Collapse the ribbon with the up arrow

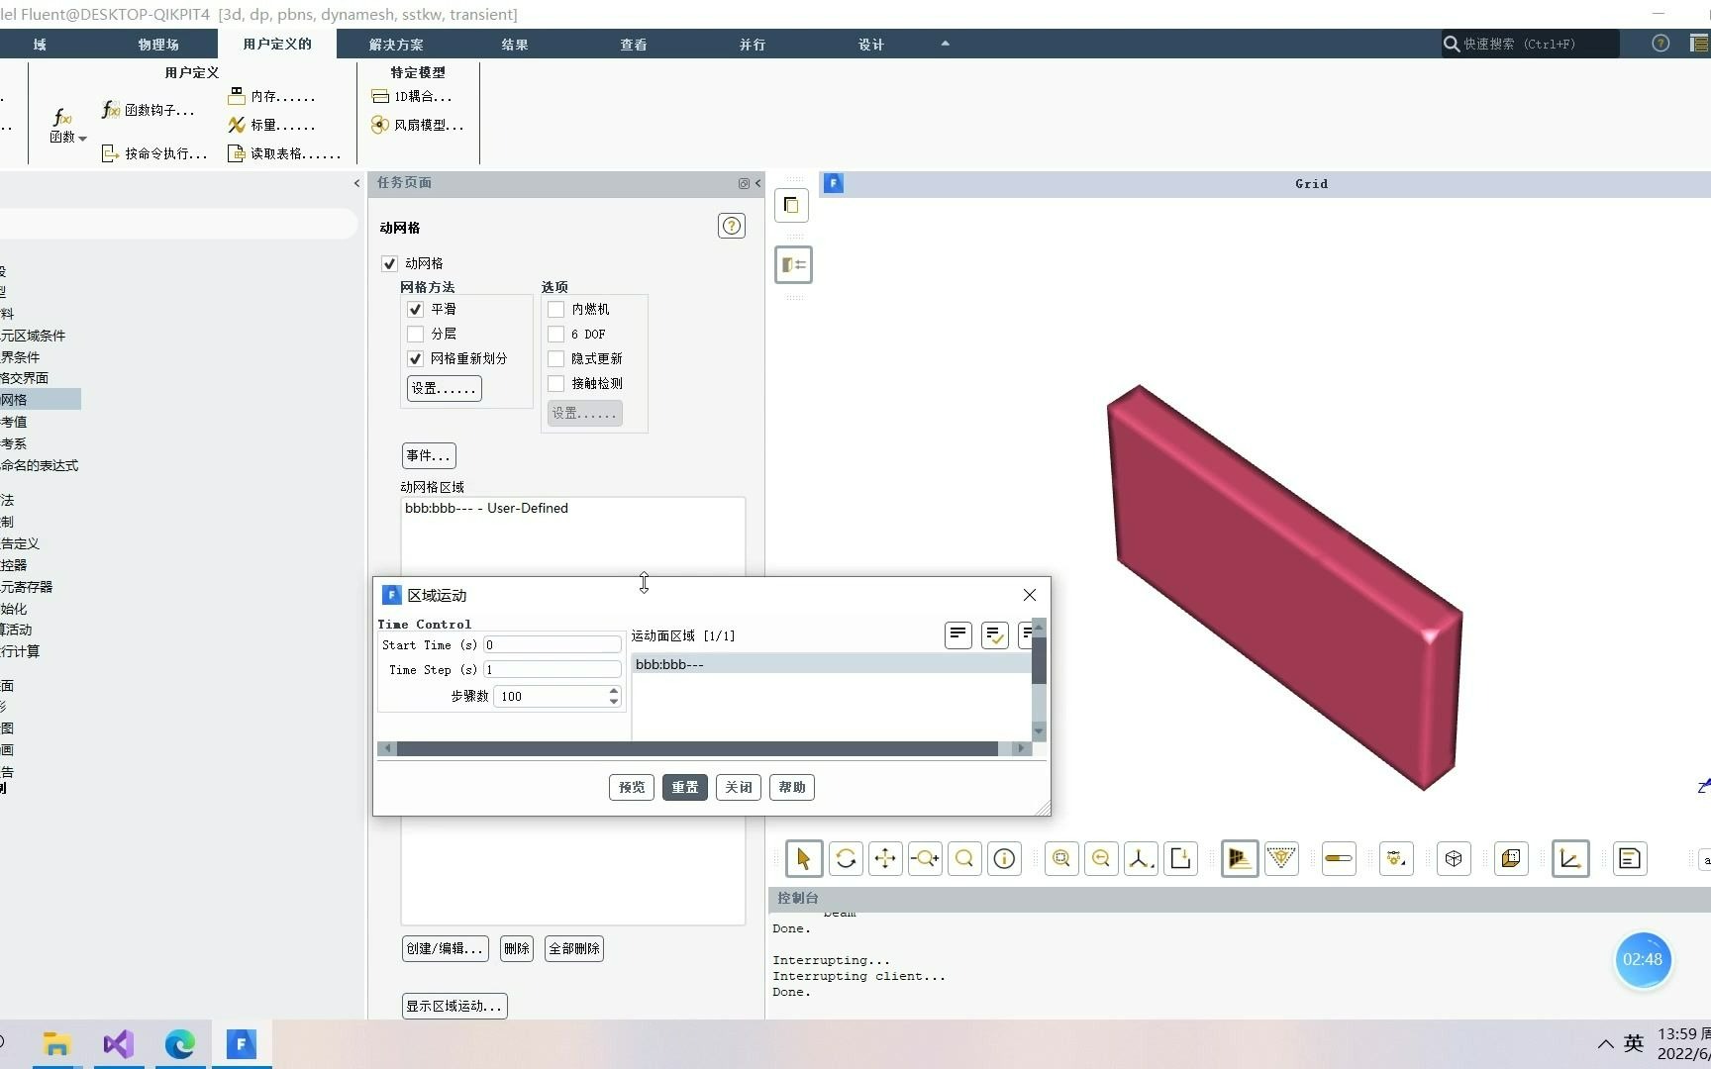point(945,44)
